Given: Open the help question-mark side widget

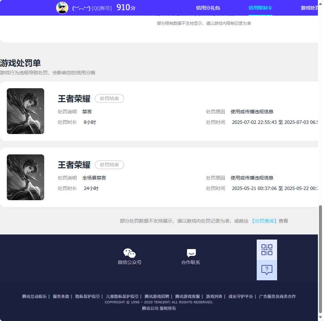Looking at the screenshot, I should 267,270.
